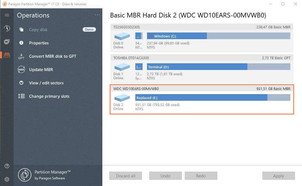Click the GPT conversion icon
This screenshot has height=186, width=302.
21,56
